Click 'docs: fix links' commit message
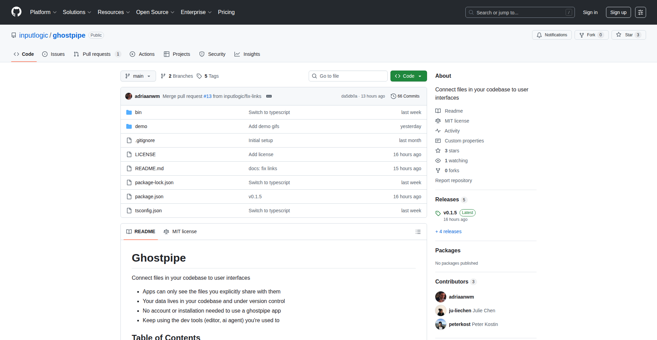 coord(263,168)
